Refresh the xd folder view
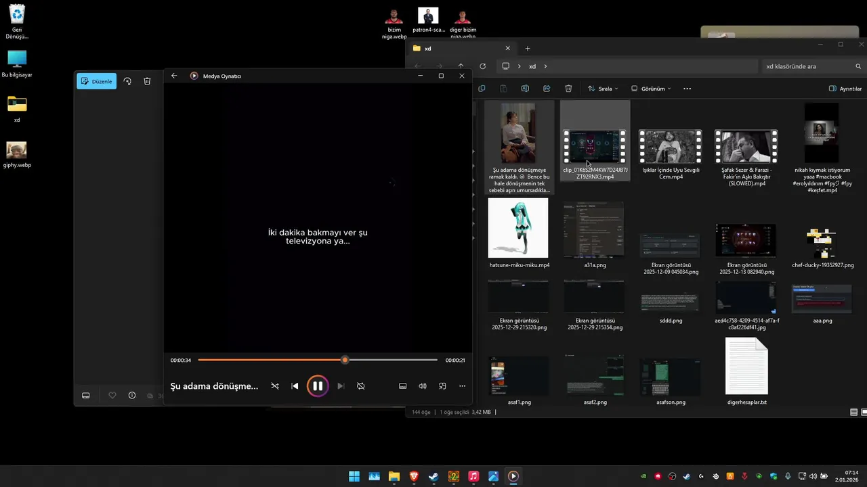Viewport: 867px width, 487px height. pos(482,66)
